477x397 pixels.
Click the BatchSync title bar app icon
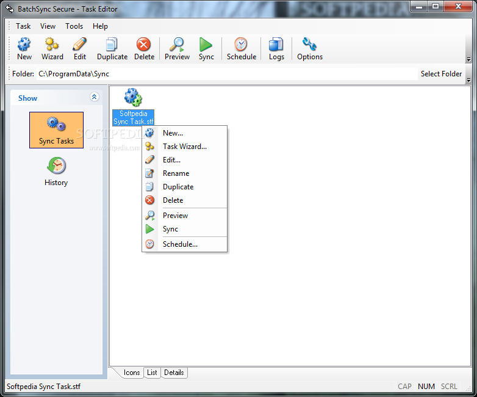pyautogui.click(x=10, y=9)
